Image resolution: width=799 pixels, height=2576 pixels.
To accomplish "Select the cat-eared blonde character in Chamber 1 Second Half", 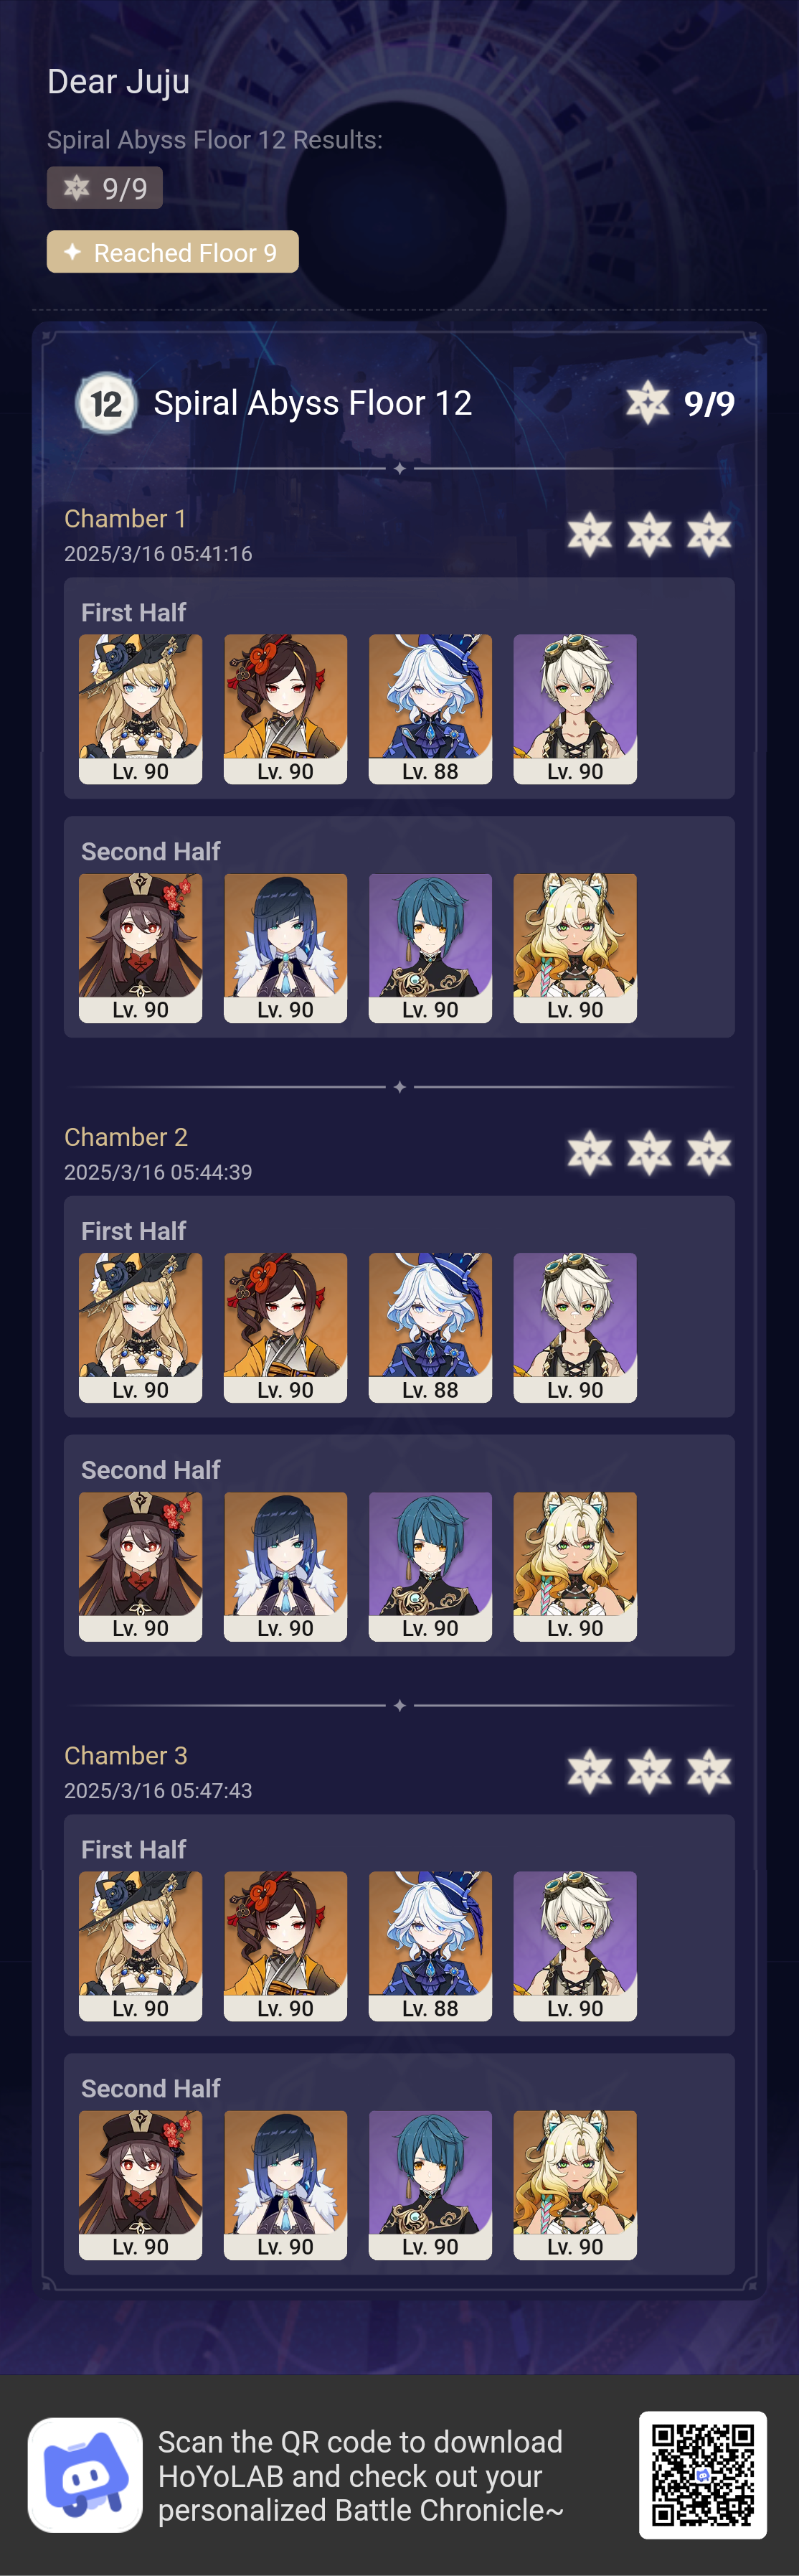I will (x=575, y=948).
